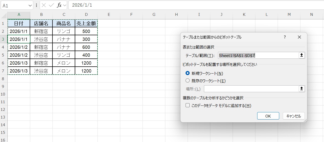Click 新宿店 cell in row 2
Viewport: 324px width, 142px height.
(x=41, y=31)
